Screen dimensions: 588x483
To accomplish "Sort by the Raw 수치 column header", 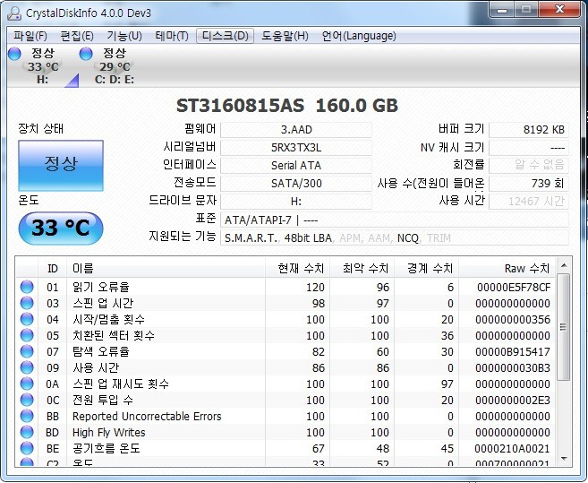I will 507,268.
